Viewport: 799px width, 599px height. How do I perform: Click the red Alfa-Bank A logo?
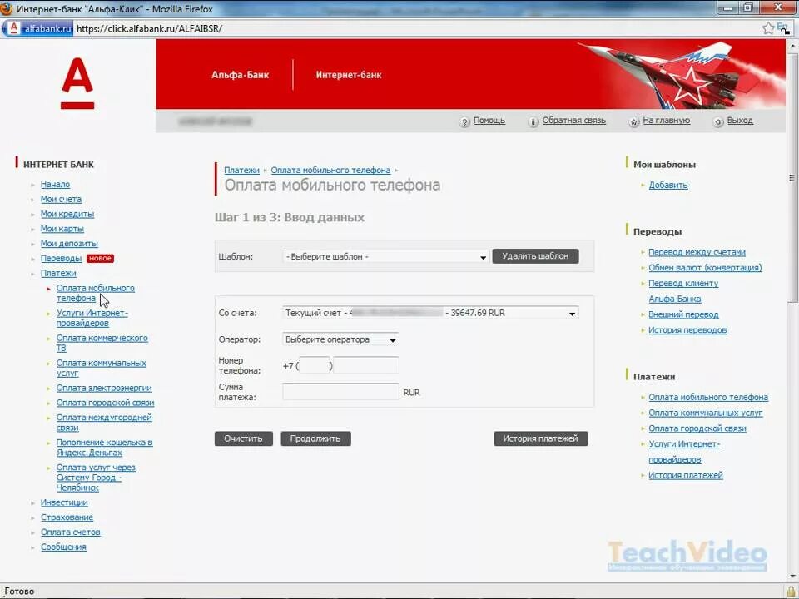tap(77, 83)
